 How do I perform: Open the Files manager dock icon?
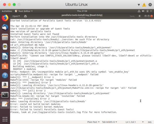(x=5, y=37)
